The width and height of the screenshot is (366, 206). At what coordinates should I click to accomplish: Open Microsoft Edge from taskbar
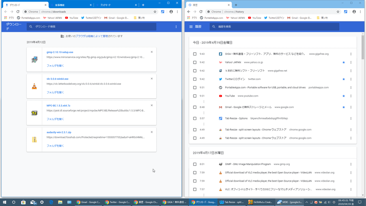pyautogui.click(x=51, y=202)
